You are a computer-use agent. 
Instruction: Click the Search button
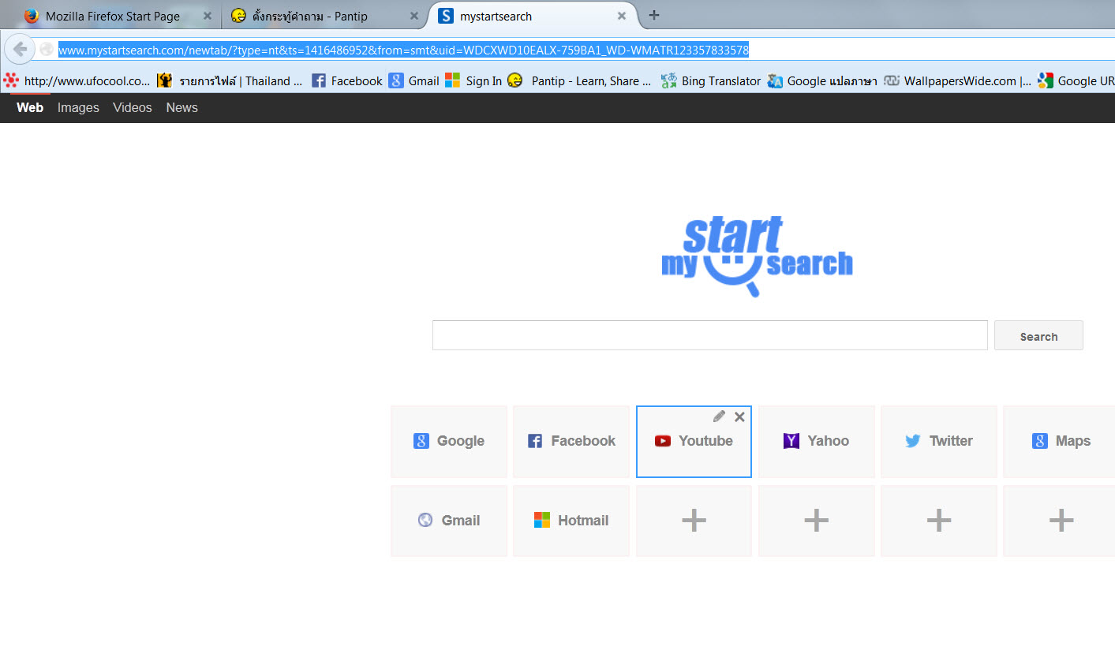(1038, 335)
